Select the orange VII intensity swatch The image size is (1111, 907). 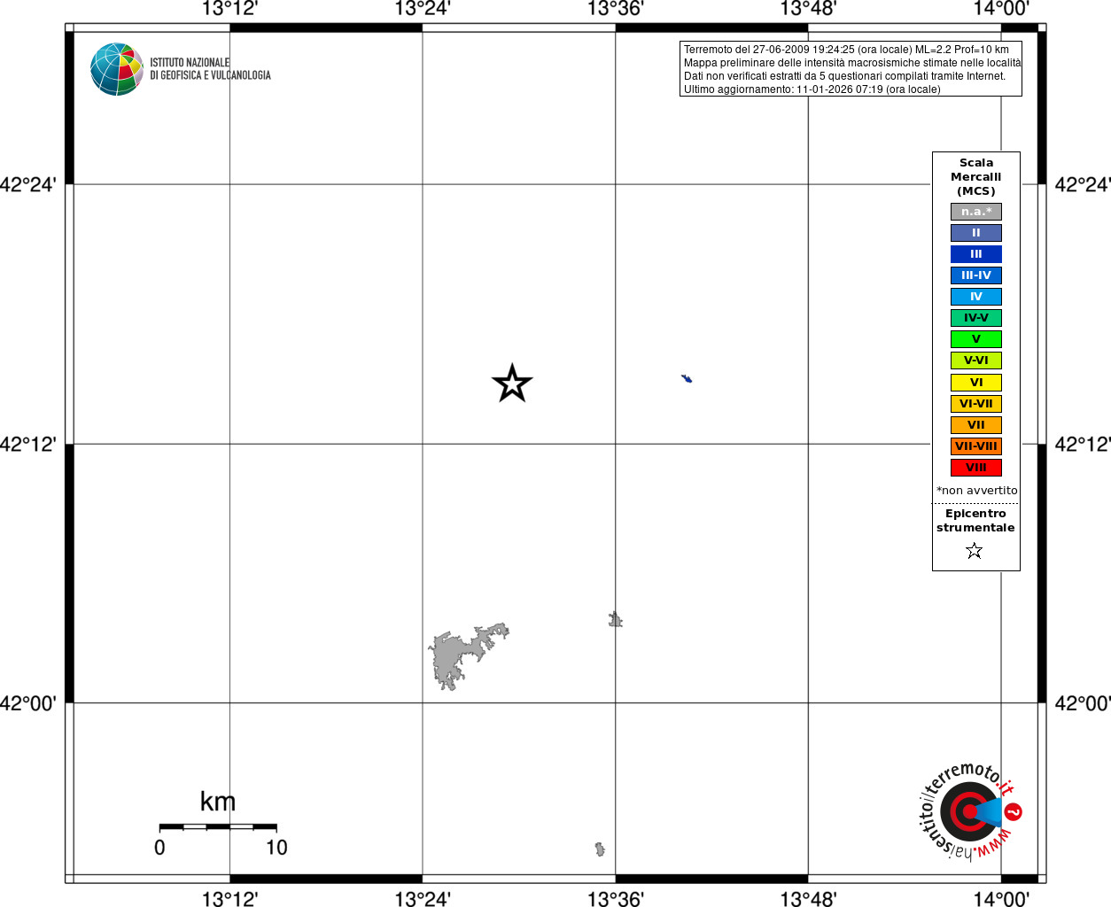[x=976, y=425]
